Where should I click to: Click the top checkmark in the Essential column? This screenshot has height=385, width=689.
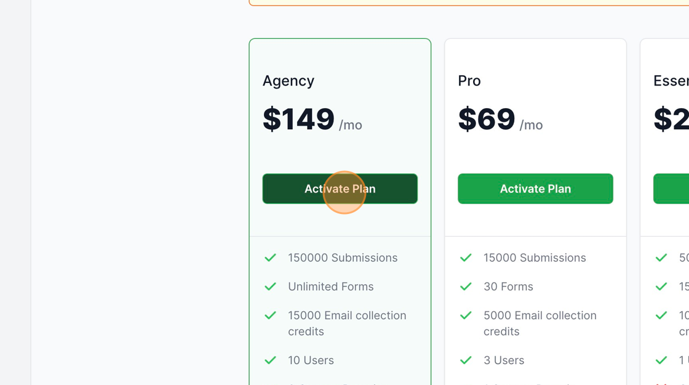661,258
